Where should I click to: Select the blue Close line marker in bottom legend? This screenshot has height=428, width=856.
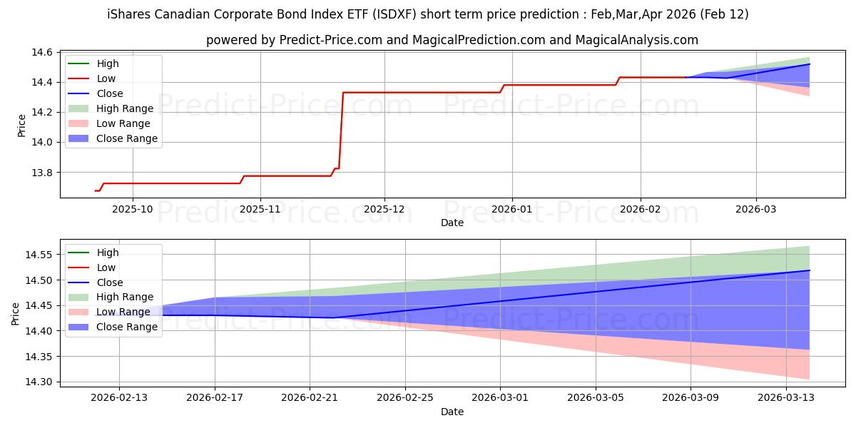click(x=80, y=282)
